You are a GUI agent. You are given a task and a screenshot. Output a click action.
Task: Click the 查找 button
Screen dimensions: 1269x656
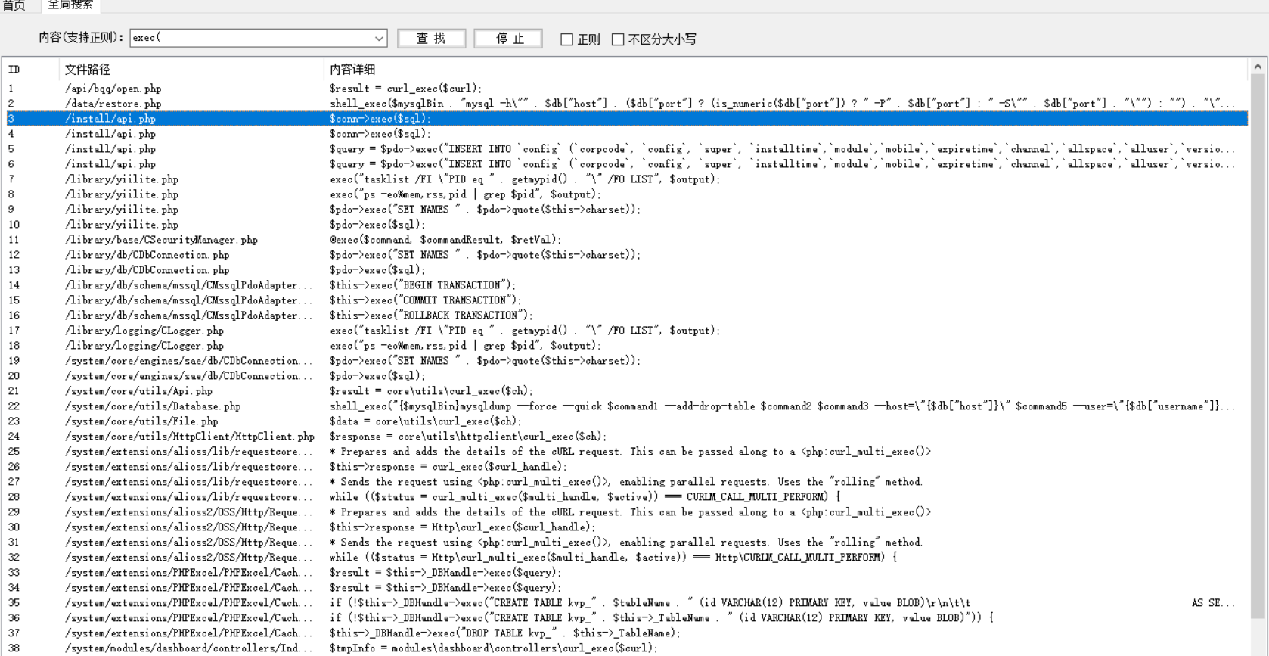tap(431, 39)
